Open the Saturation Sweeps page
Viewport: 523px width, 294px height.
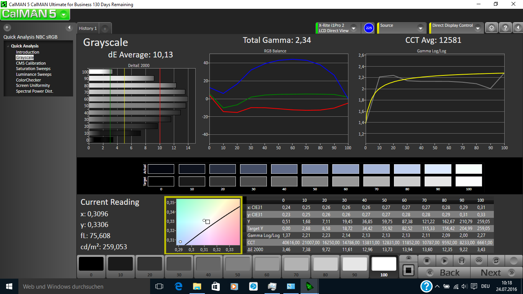coord(33,69)
